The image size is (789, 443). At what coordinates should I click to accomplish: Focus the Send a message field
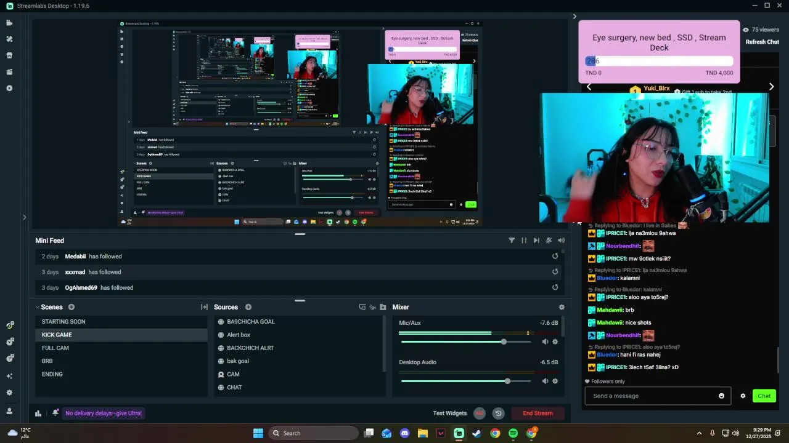[658, 396]
